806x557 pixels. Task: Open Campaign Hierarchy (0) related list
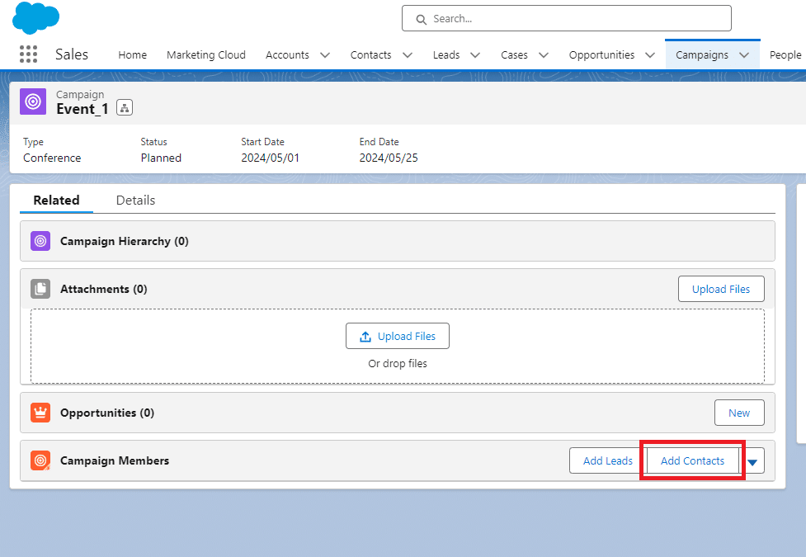click(125, 241)
